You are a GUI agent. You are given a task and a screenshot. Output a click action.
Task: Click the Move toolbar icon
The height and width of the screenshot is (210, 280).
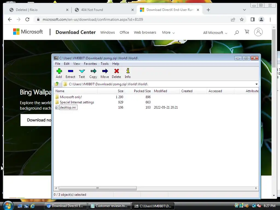105,73
